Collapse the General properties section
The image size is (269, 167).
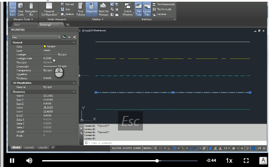74,43
